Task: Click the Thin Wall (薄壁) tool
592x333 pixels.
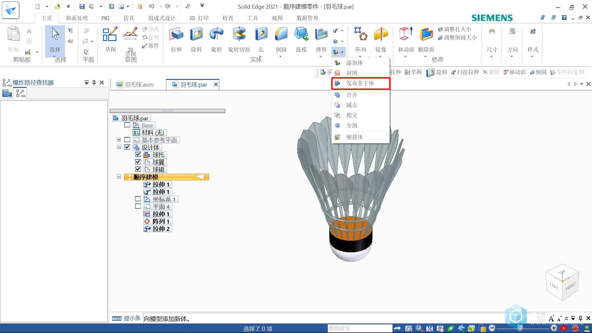Action: [x=321, y=34]
